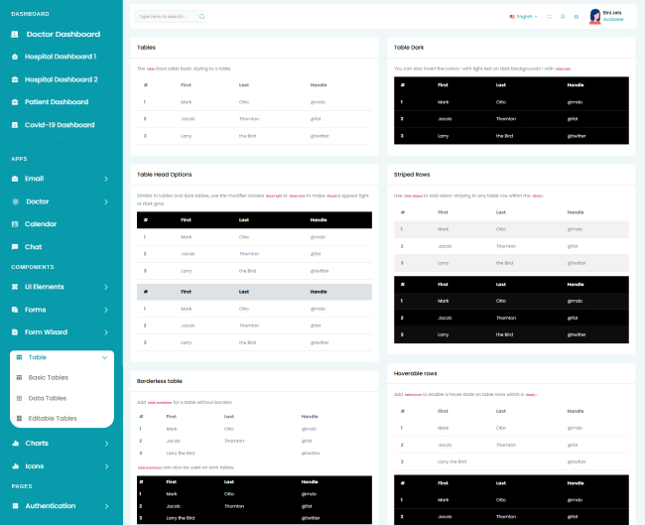Image resolution: width=645 pixels, height=525 pixels.
Task: Open the Covid-19 Dashboard link
Action: pyautogui.click(x=59, y=125)
